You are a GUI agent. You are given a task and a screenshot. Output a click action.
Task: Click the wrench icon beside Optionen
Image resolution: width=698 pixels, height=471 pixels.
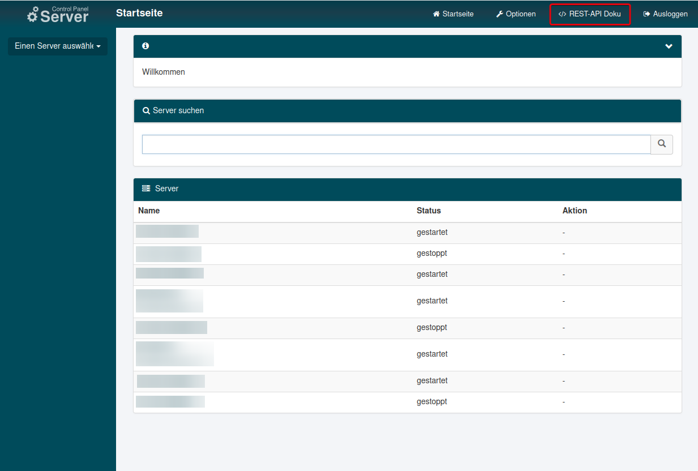pos(499,14)
